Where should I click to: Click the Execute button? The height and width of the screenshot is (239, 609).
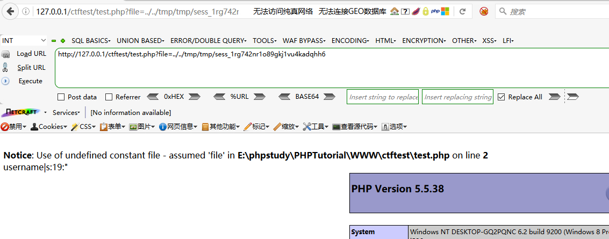tap(30, 81)
